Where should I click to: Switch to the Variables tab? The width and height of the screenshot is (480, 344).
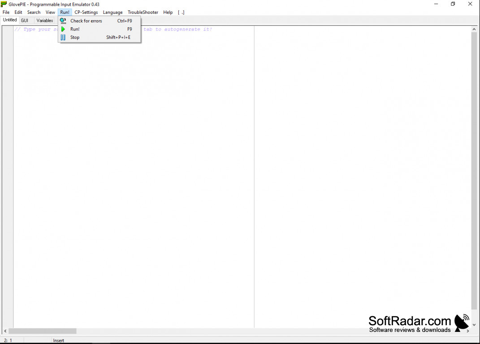(x=45, y=21)
